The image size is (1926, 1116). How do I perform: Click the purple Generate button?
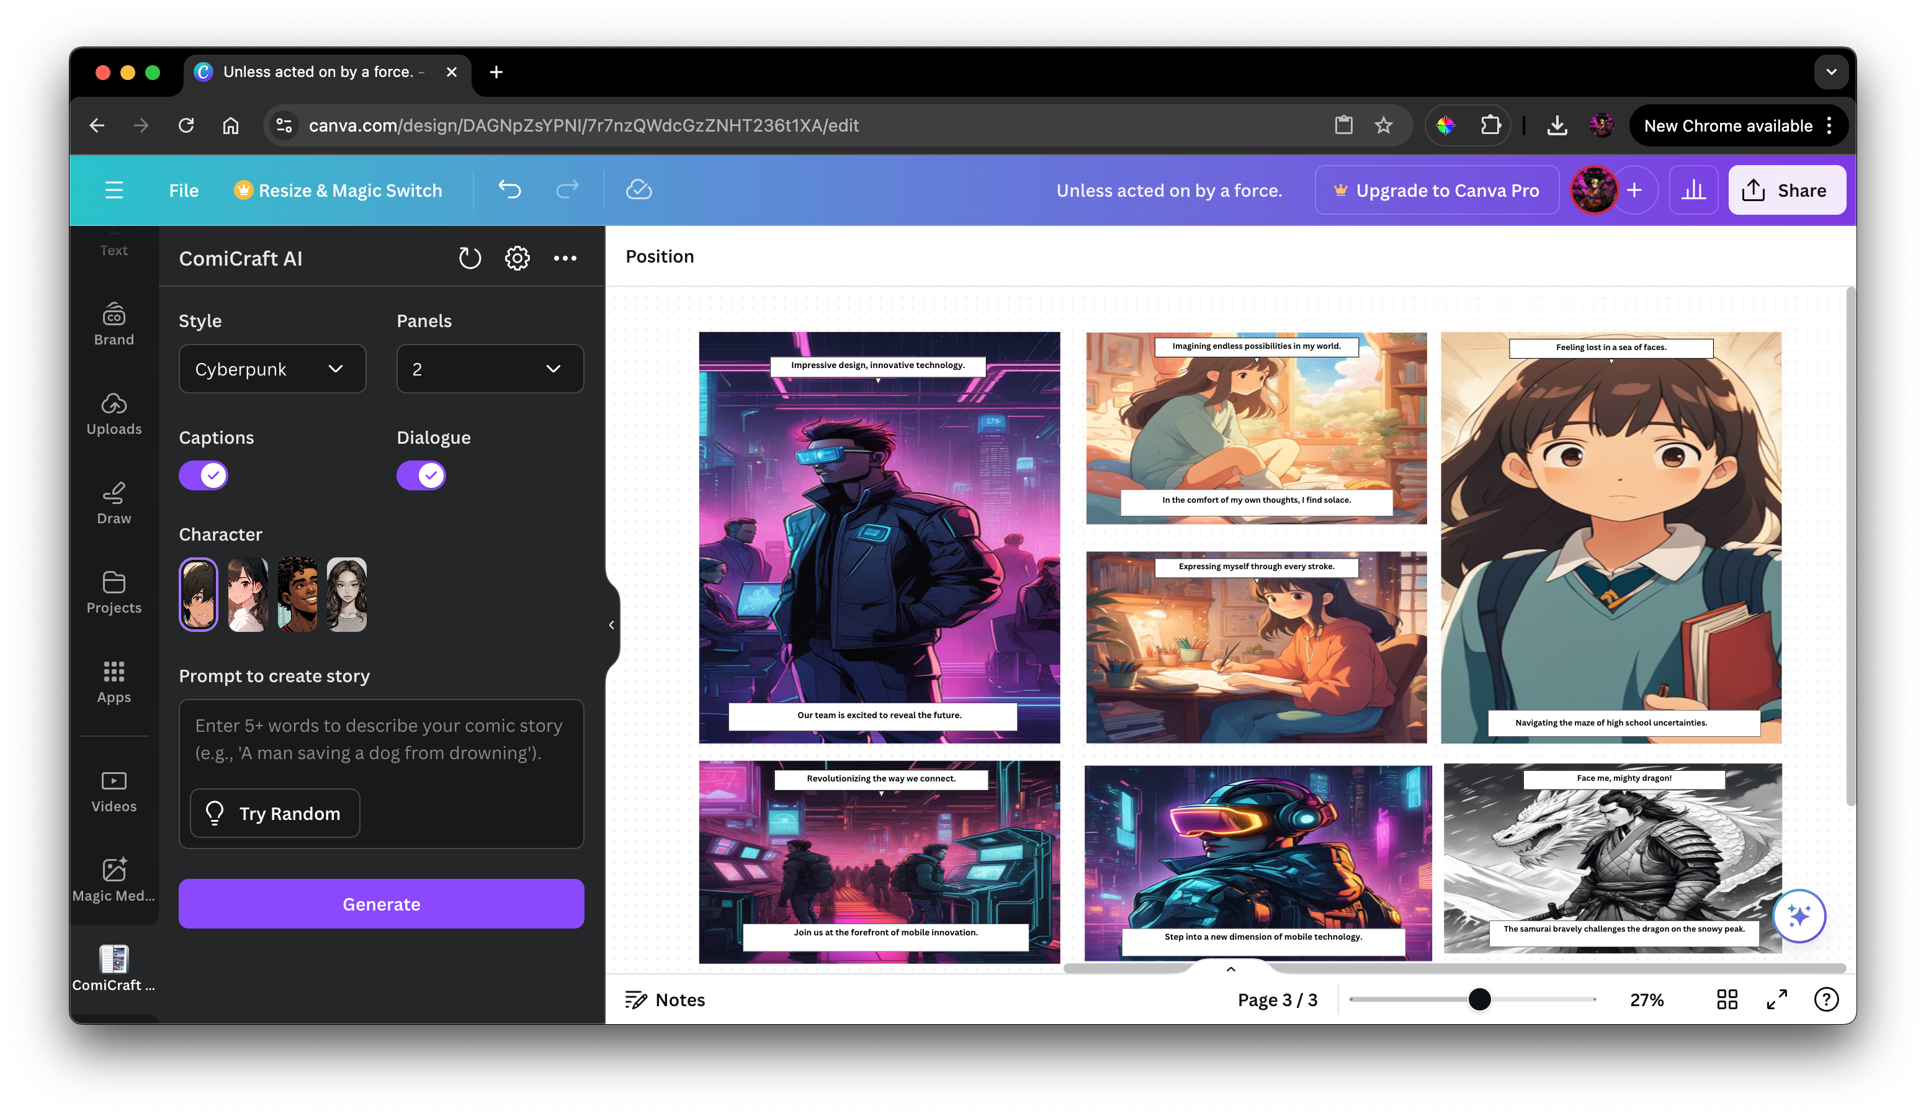(382, 904)
